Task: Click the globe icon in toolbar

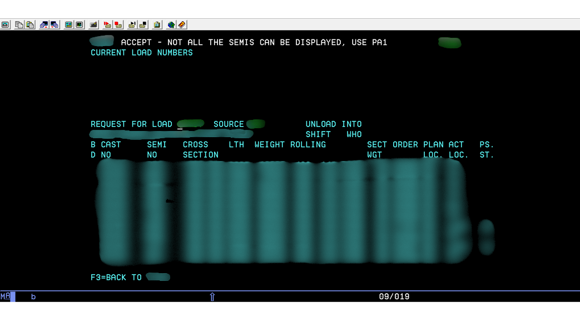Action: [171, 25]
